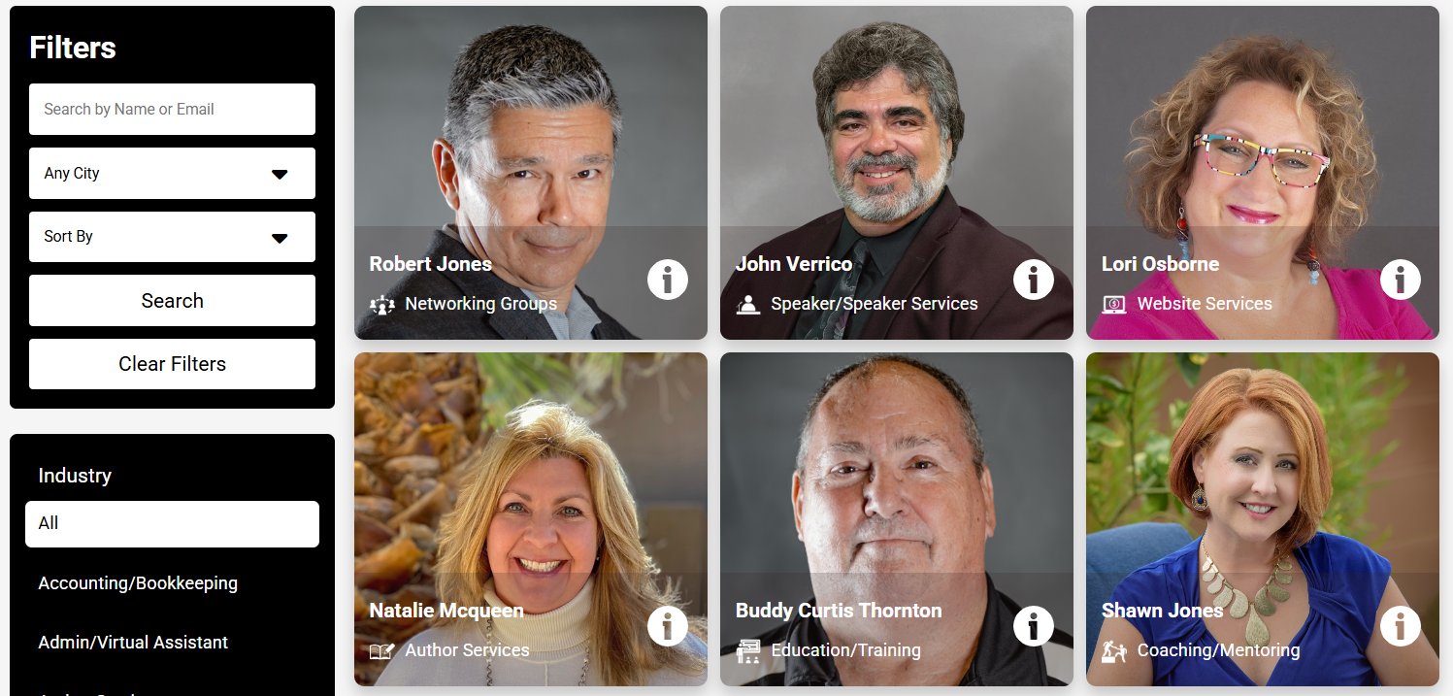This screenshot has width=1453, height=696.
Task: Expand the Any City dropdown
Action: pyautogui.click(x=172, y=173)
